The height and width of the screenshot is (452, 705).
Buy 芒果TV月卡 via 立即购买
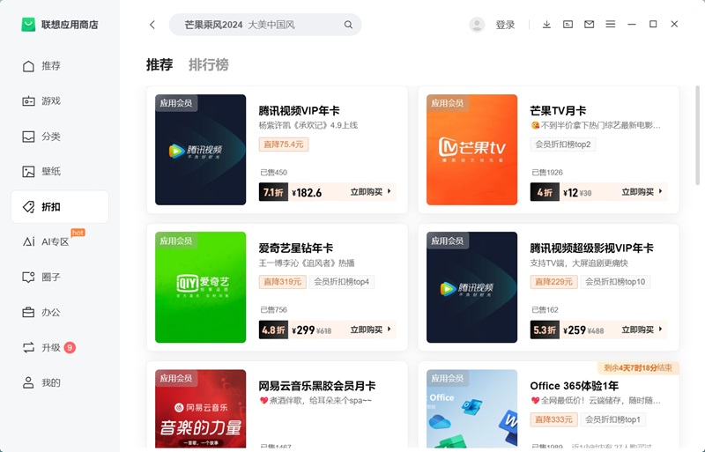click(x=642, y=192)
